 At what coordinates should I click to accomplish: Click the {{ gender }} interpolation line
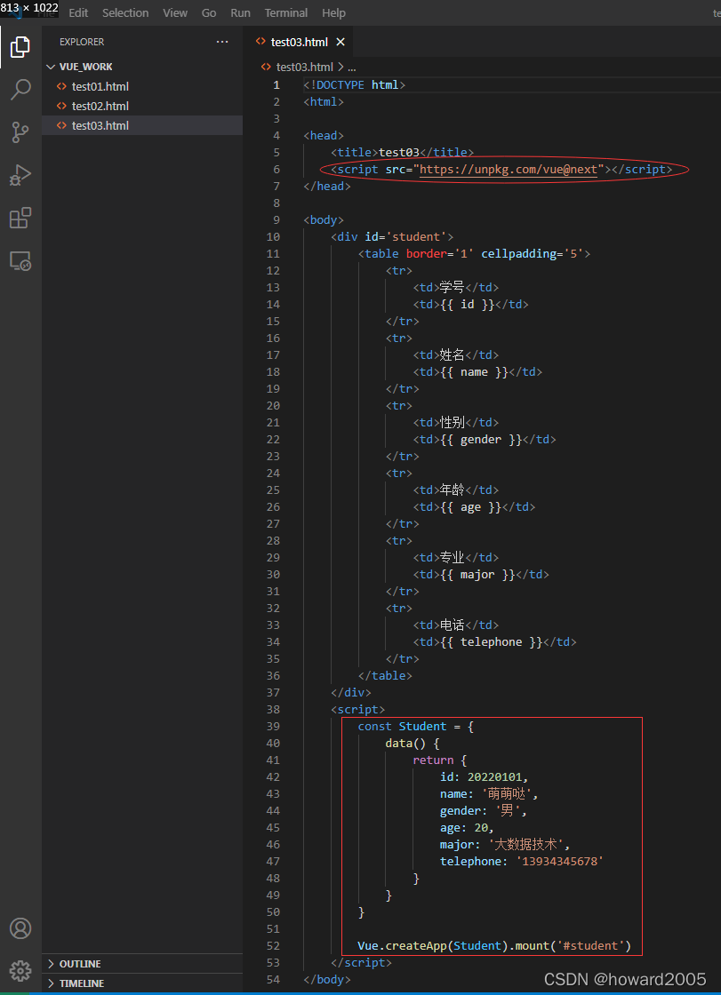point(484,440)
